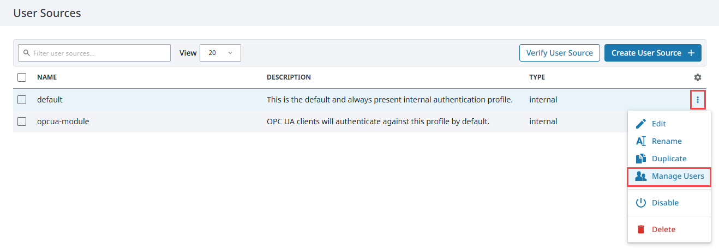Click the three-dot menu for default row
This screenshot has width=719, height=249.
(x=697, y=100)
